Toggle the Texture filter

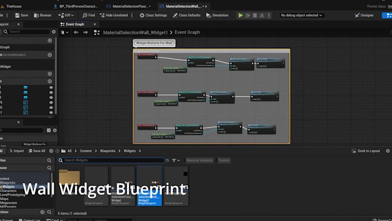(224, 160)
